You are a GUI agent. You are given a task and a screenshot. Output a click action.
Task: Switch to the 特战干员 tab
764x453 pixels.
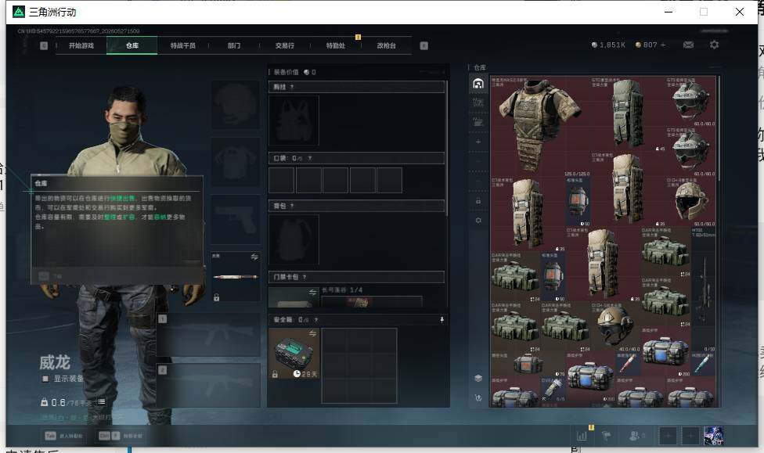[x=182, y=46]
